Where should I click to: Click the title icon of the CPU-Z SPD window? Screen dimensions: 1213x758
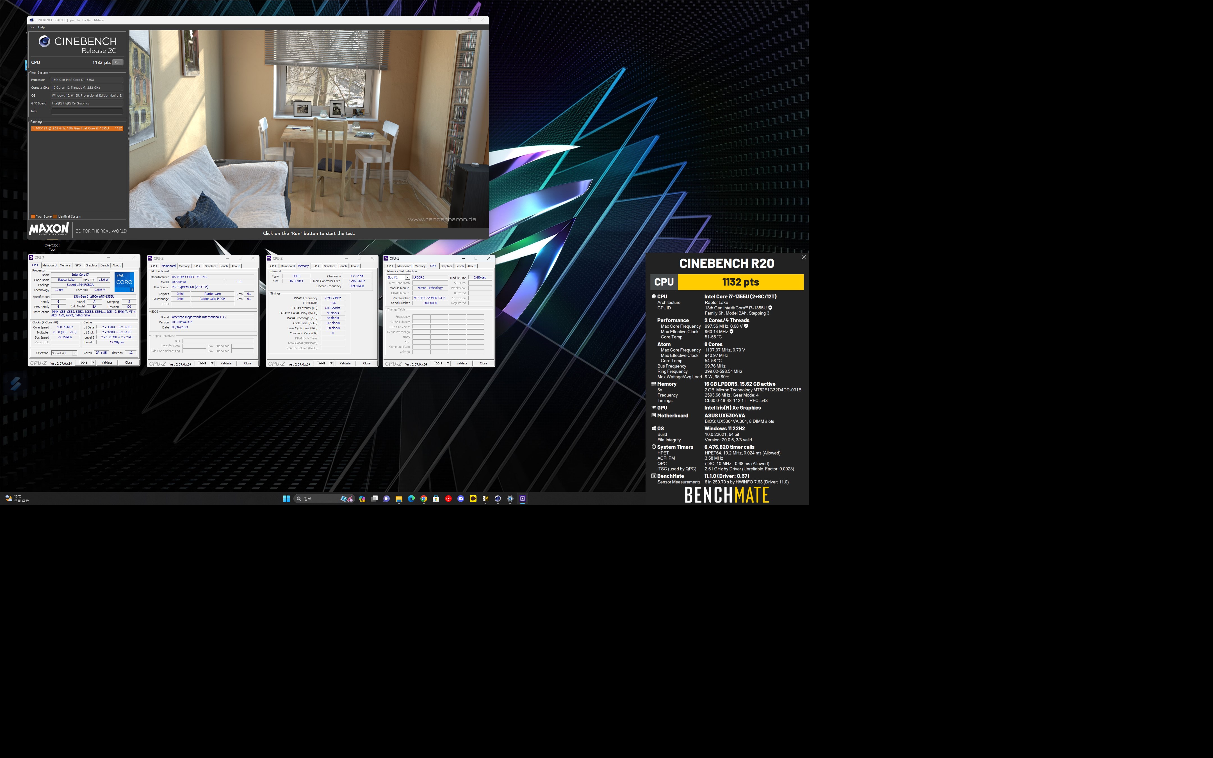click(386, 258)
